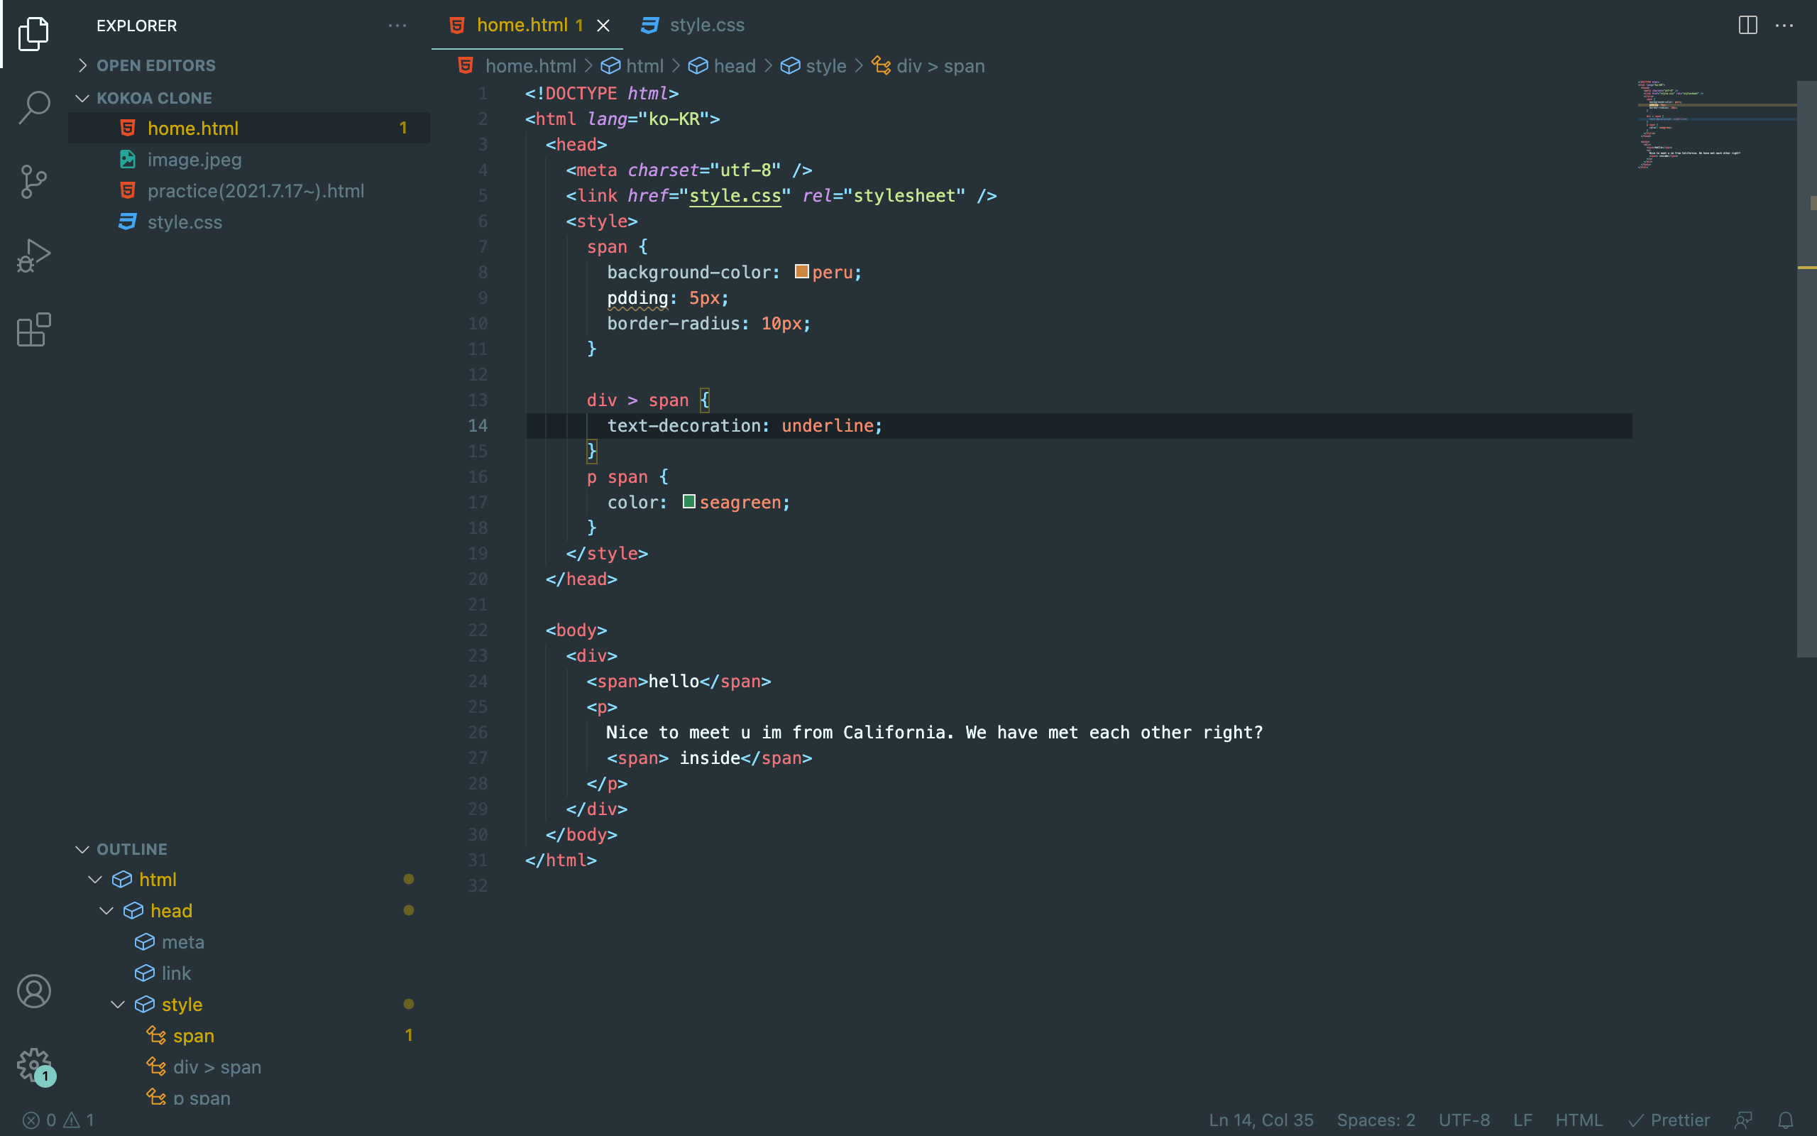Click the HTML language mode selector
The height and width of the screenshot is (1136, 1817).
tap(1579, 1120)
